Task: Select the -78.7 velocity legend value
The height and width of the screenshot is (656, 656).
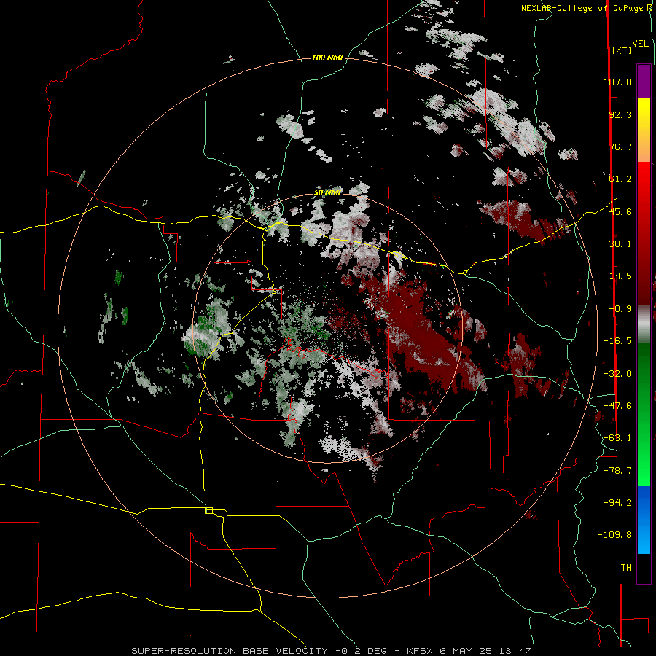Action: click(x=617, y=471)
